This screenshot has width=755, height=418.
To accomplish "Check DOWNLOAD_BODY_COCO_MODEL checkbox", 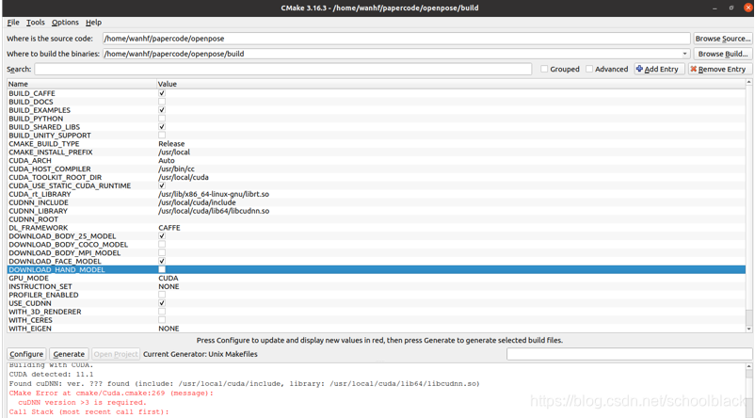I will pyautogui.click(x=162, y=244).
